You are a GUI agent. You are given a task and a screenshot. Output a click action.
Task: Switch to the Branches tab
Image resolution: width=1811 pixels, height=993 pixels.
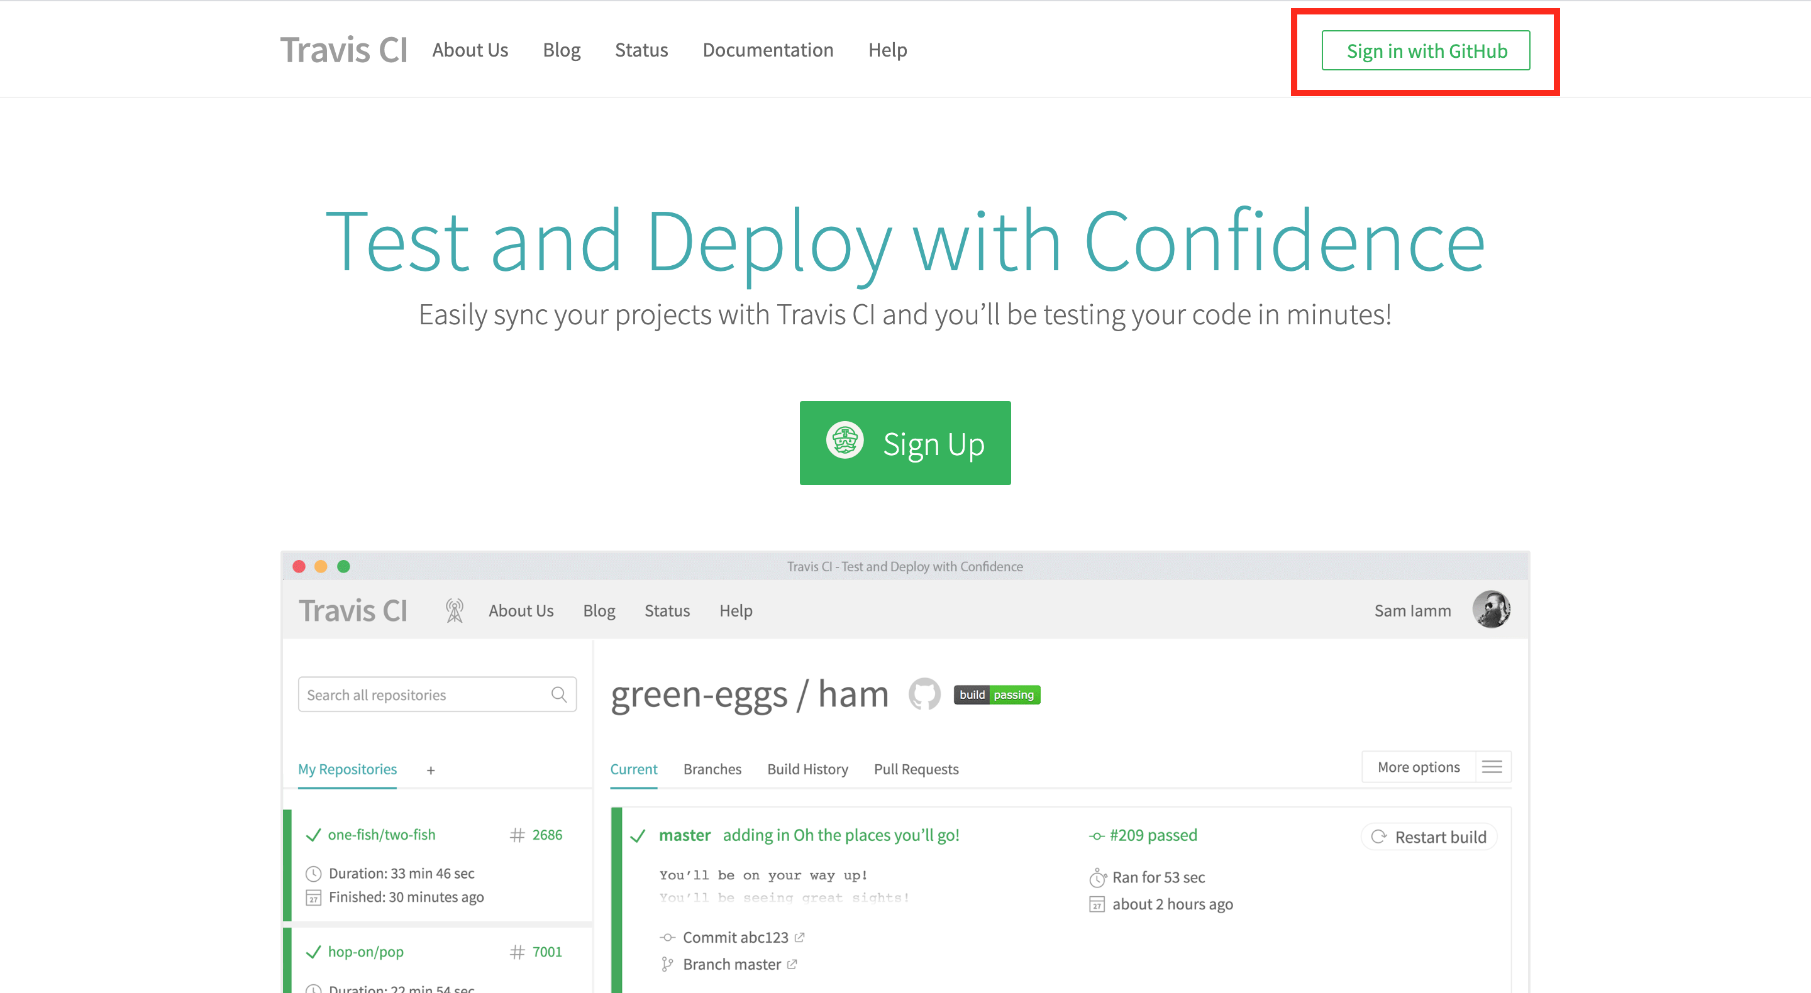711,769
